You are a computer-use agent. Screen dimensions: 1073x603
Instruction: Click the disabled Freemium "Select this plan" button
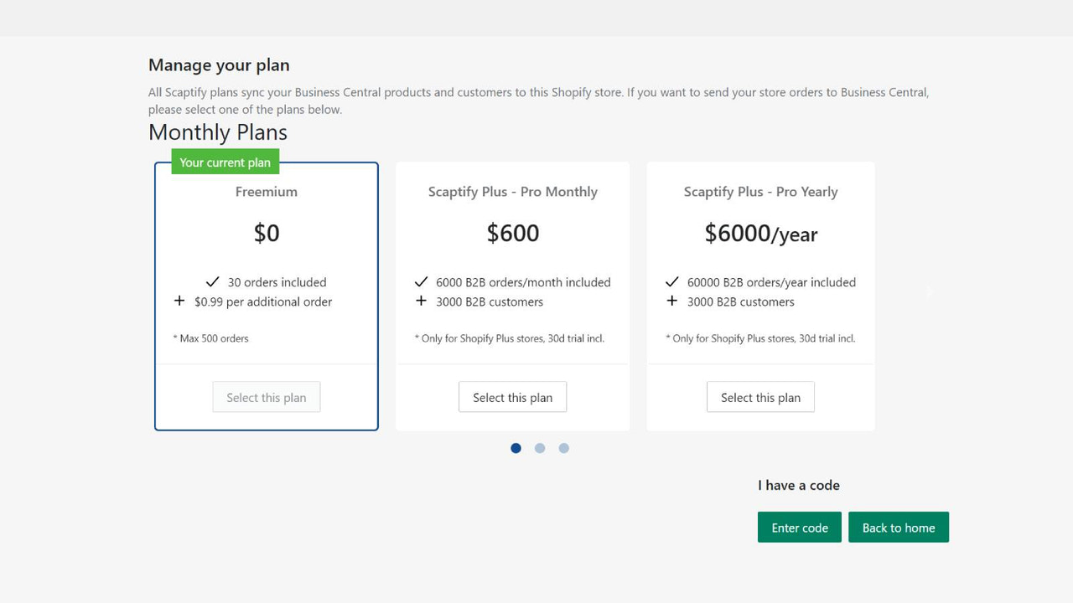[267, 397]
